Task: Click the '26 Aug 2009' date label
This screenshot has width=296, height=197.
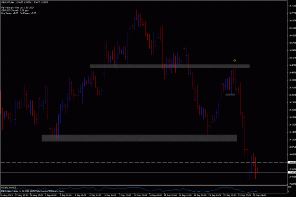Action: 7,195
